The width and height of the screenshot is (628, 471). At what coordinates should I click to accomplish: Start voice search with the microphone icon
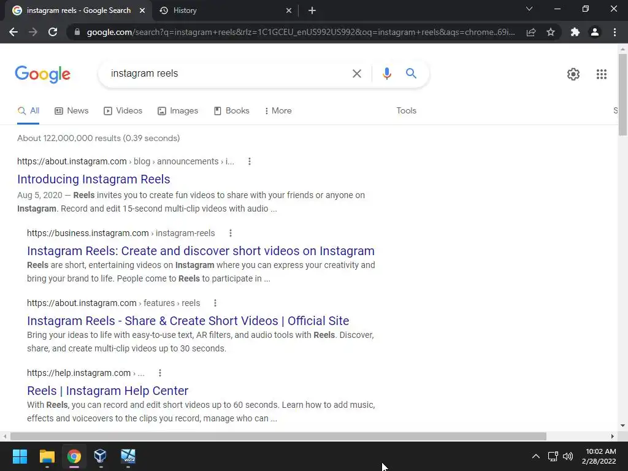pyautogui.click(x=386, y=74)
